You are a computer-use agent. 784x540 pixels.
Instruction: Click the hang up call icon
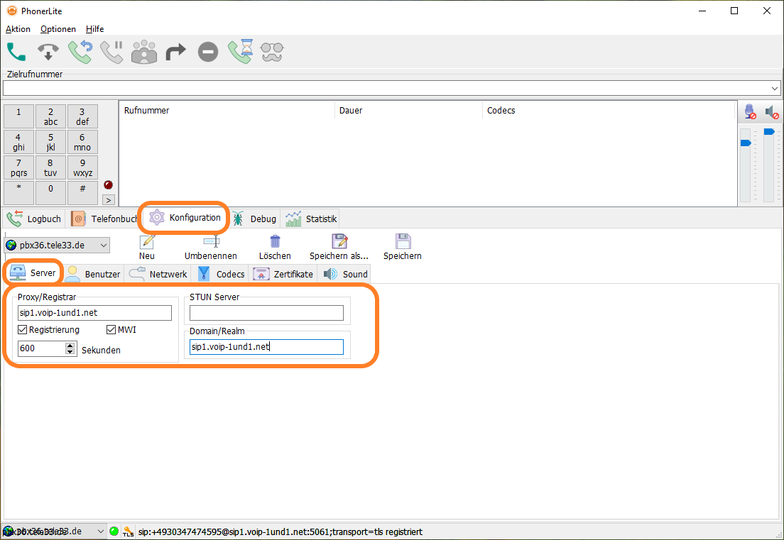pyautogui.click(x=48, y=52)
